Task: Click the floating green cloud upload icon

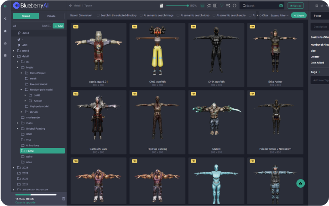Action: (x=300, y=183)
